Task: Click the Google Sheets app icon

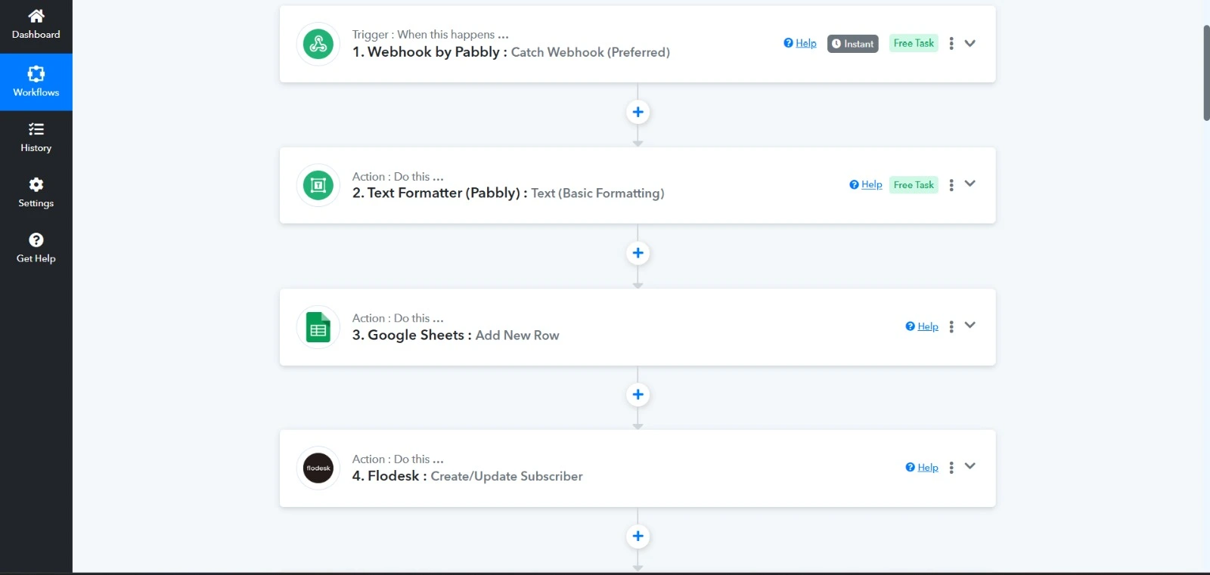Action: [318, 327]
